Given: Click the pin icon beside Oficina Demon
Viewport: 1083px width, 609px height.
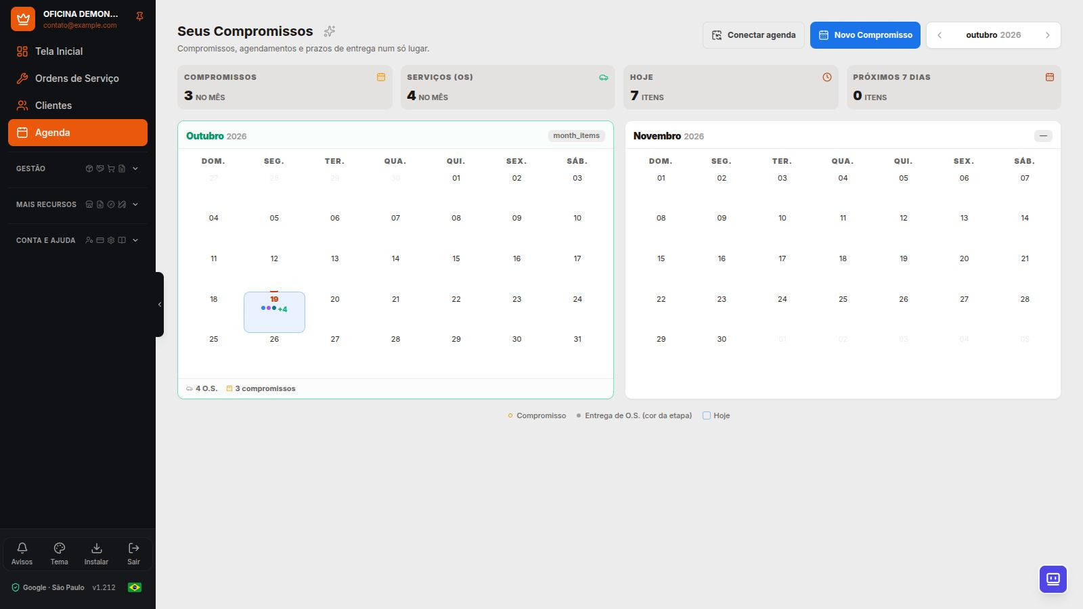Looking at the screenshot, I should [139, 16].
